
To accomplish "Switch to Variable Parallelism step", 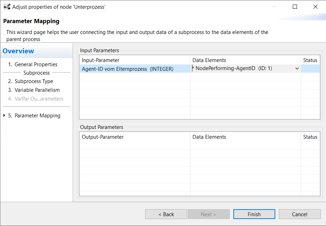I will coord(37,90).
